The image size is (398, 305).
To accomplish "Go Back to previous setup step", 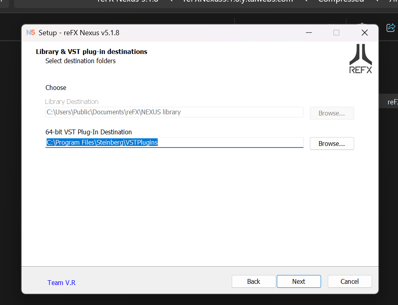I will pos(254,281).
